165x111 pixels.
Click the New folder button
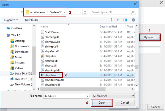click(31, 20)
